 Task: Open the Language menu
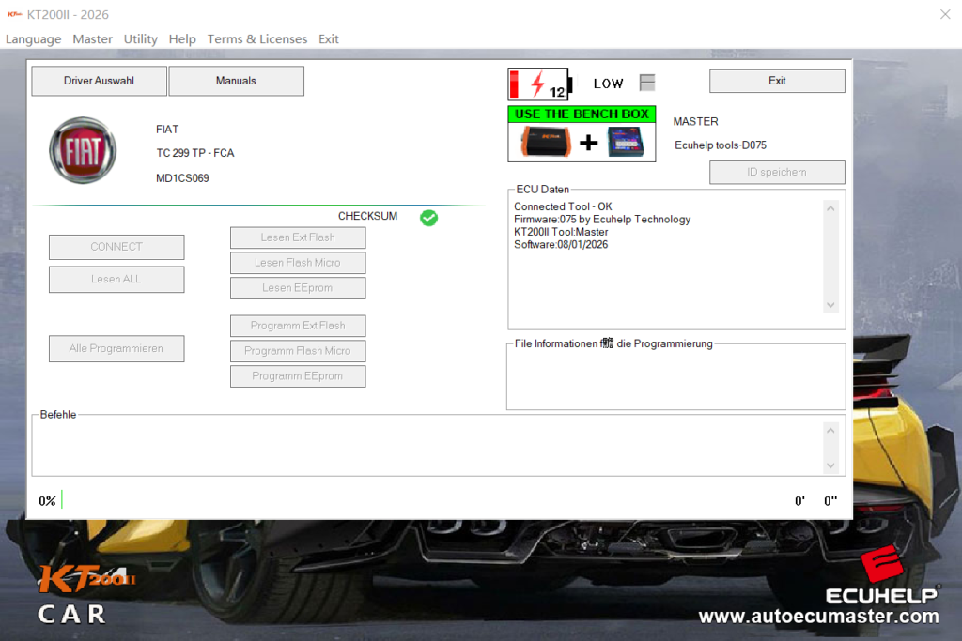point(33,39)
